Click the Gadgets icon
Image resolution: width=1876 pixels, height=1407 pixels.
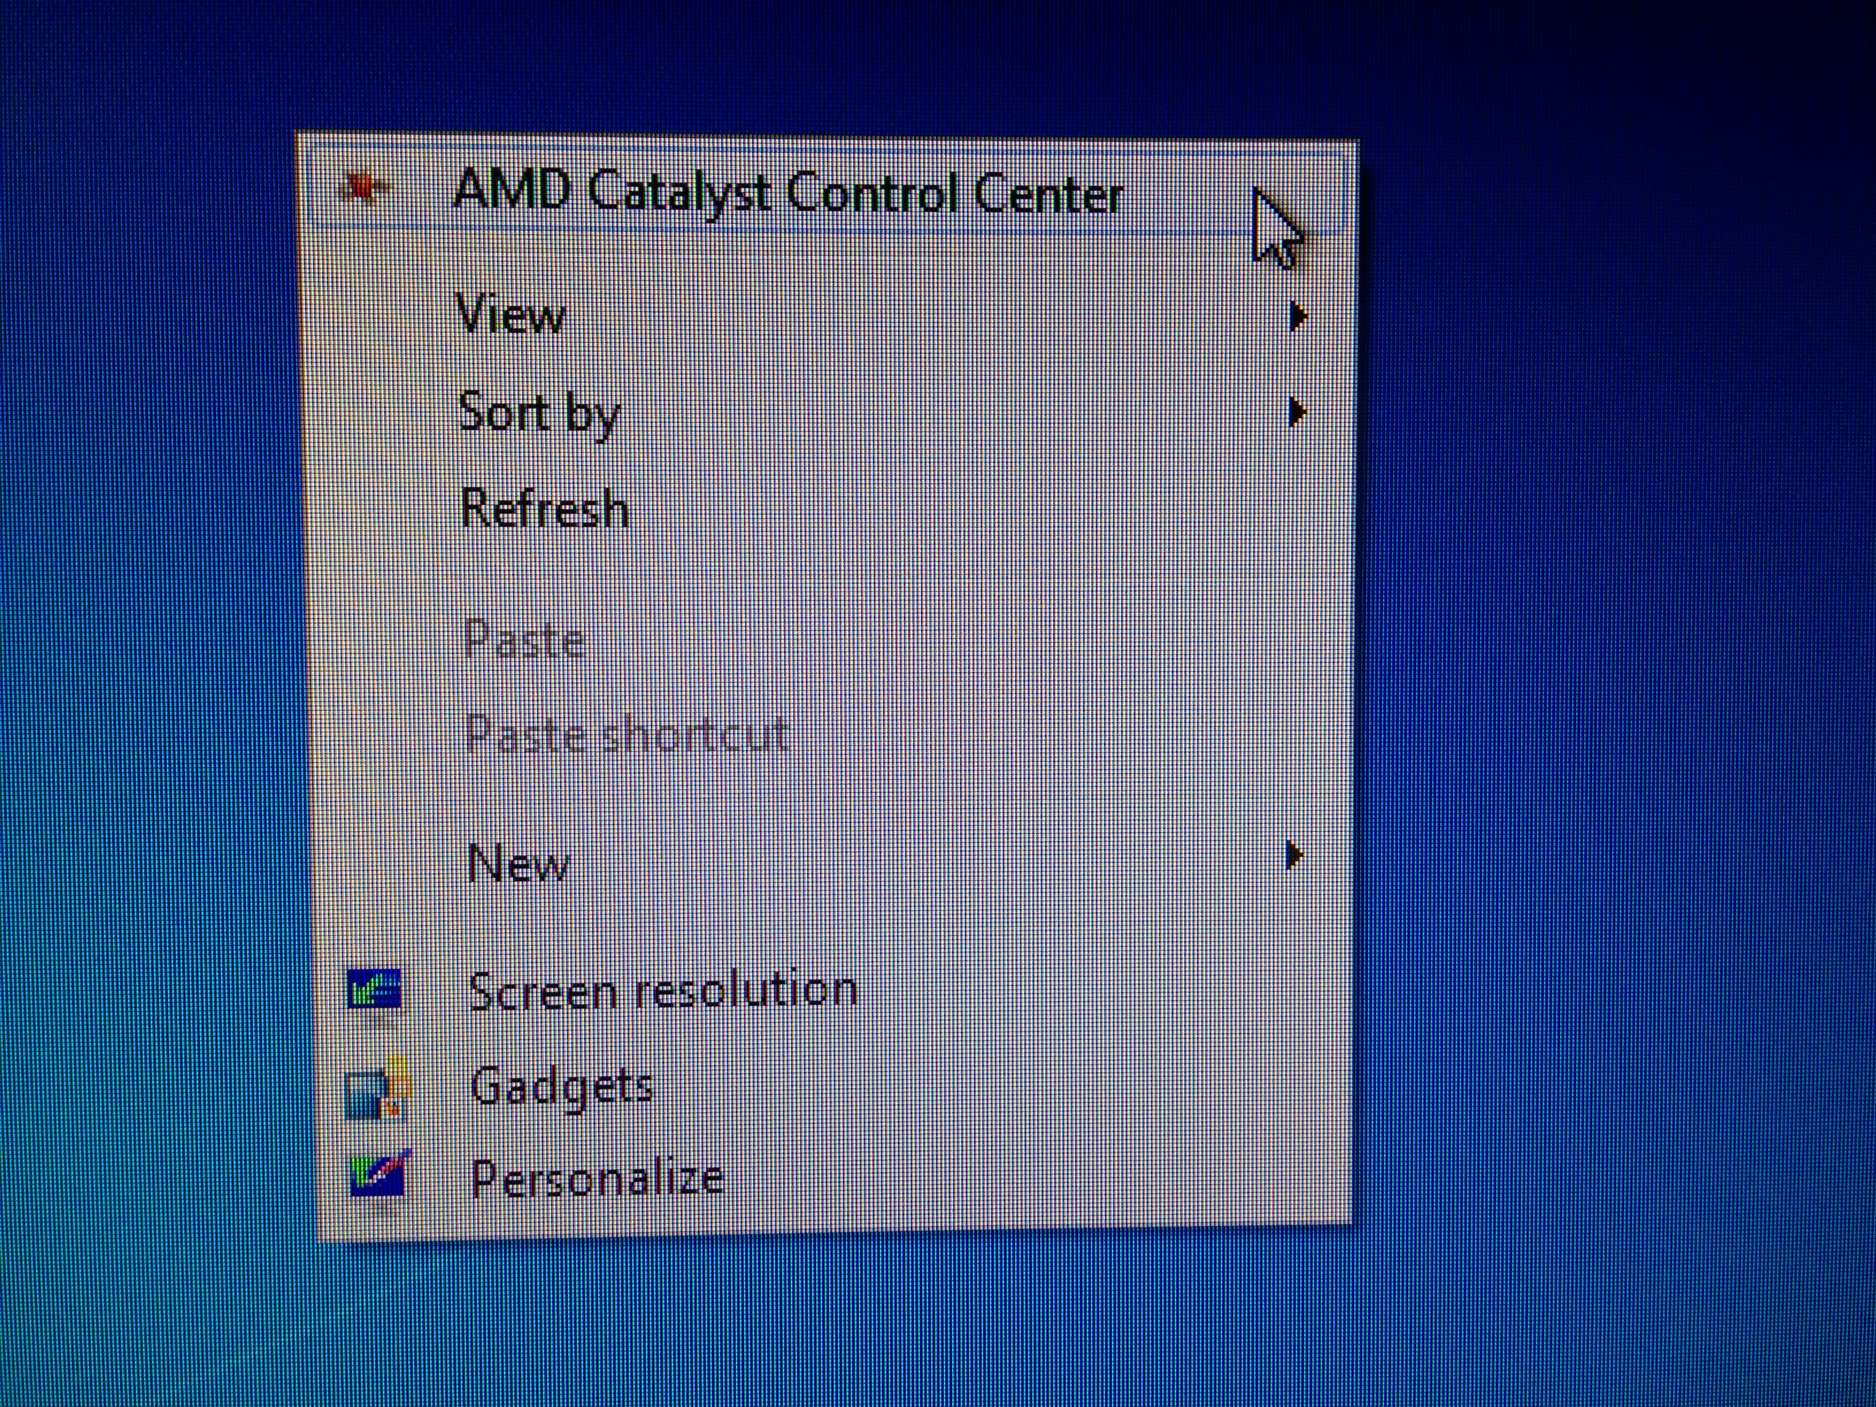pyautogui.click(x=378, y=1089)
